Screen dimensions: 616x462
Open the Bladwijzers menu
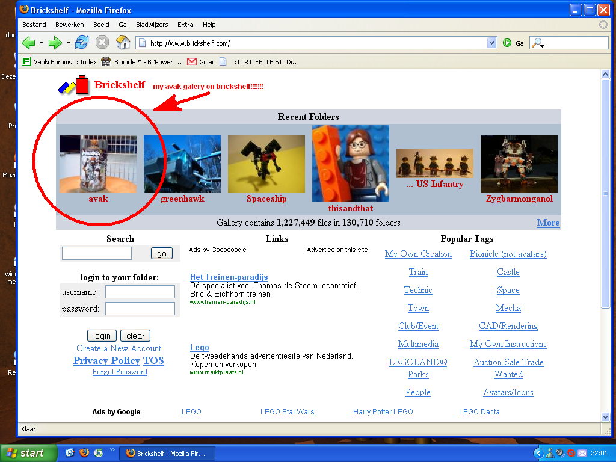click(x=152, y=25)
